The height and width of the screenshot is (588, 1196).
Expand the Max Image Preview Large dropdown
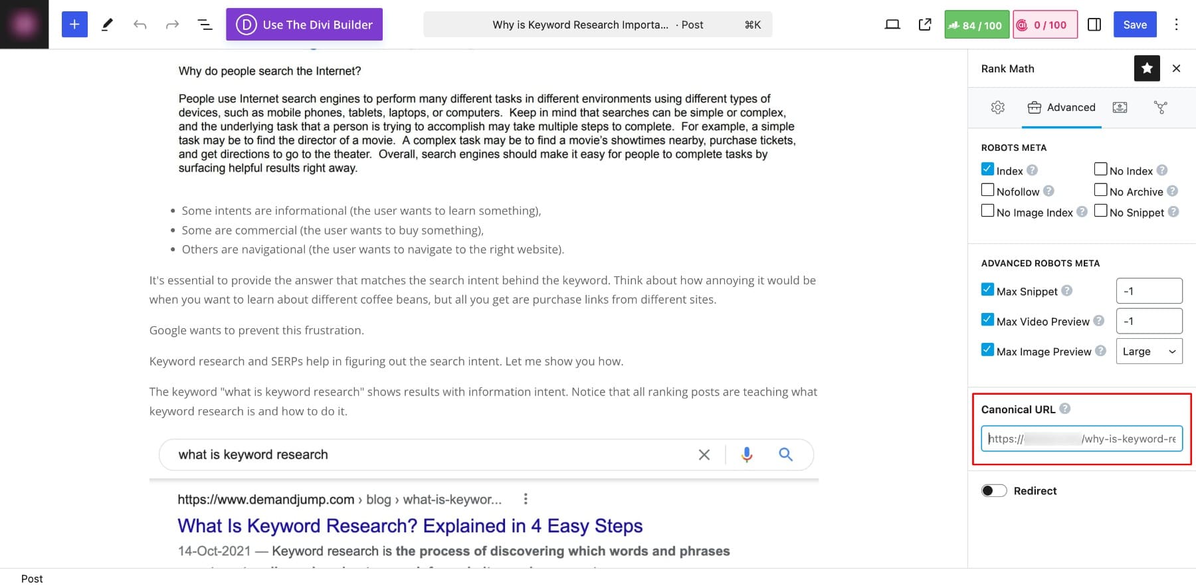[1149, 351]
